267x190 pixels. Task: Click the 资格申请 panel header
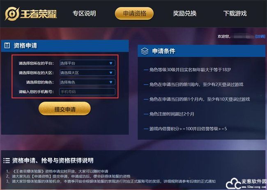pos(65,46)
